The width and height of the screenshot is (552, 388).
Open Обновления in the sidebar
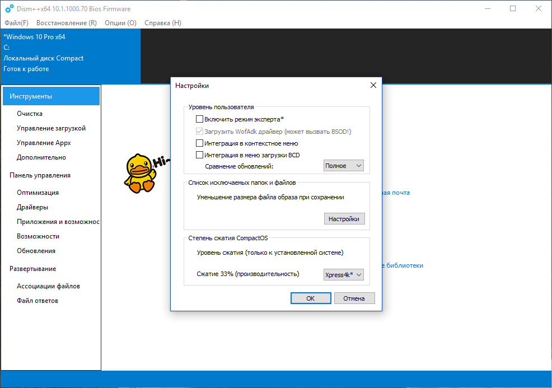(x=36, y=251)
